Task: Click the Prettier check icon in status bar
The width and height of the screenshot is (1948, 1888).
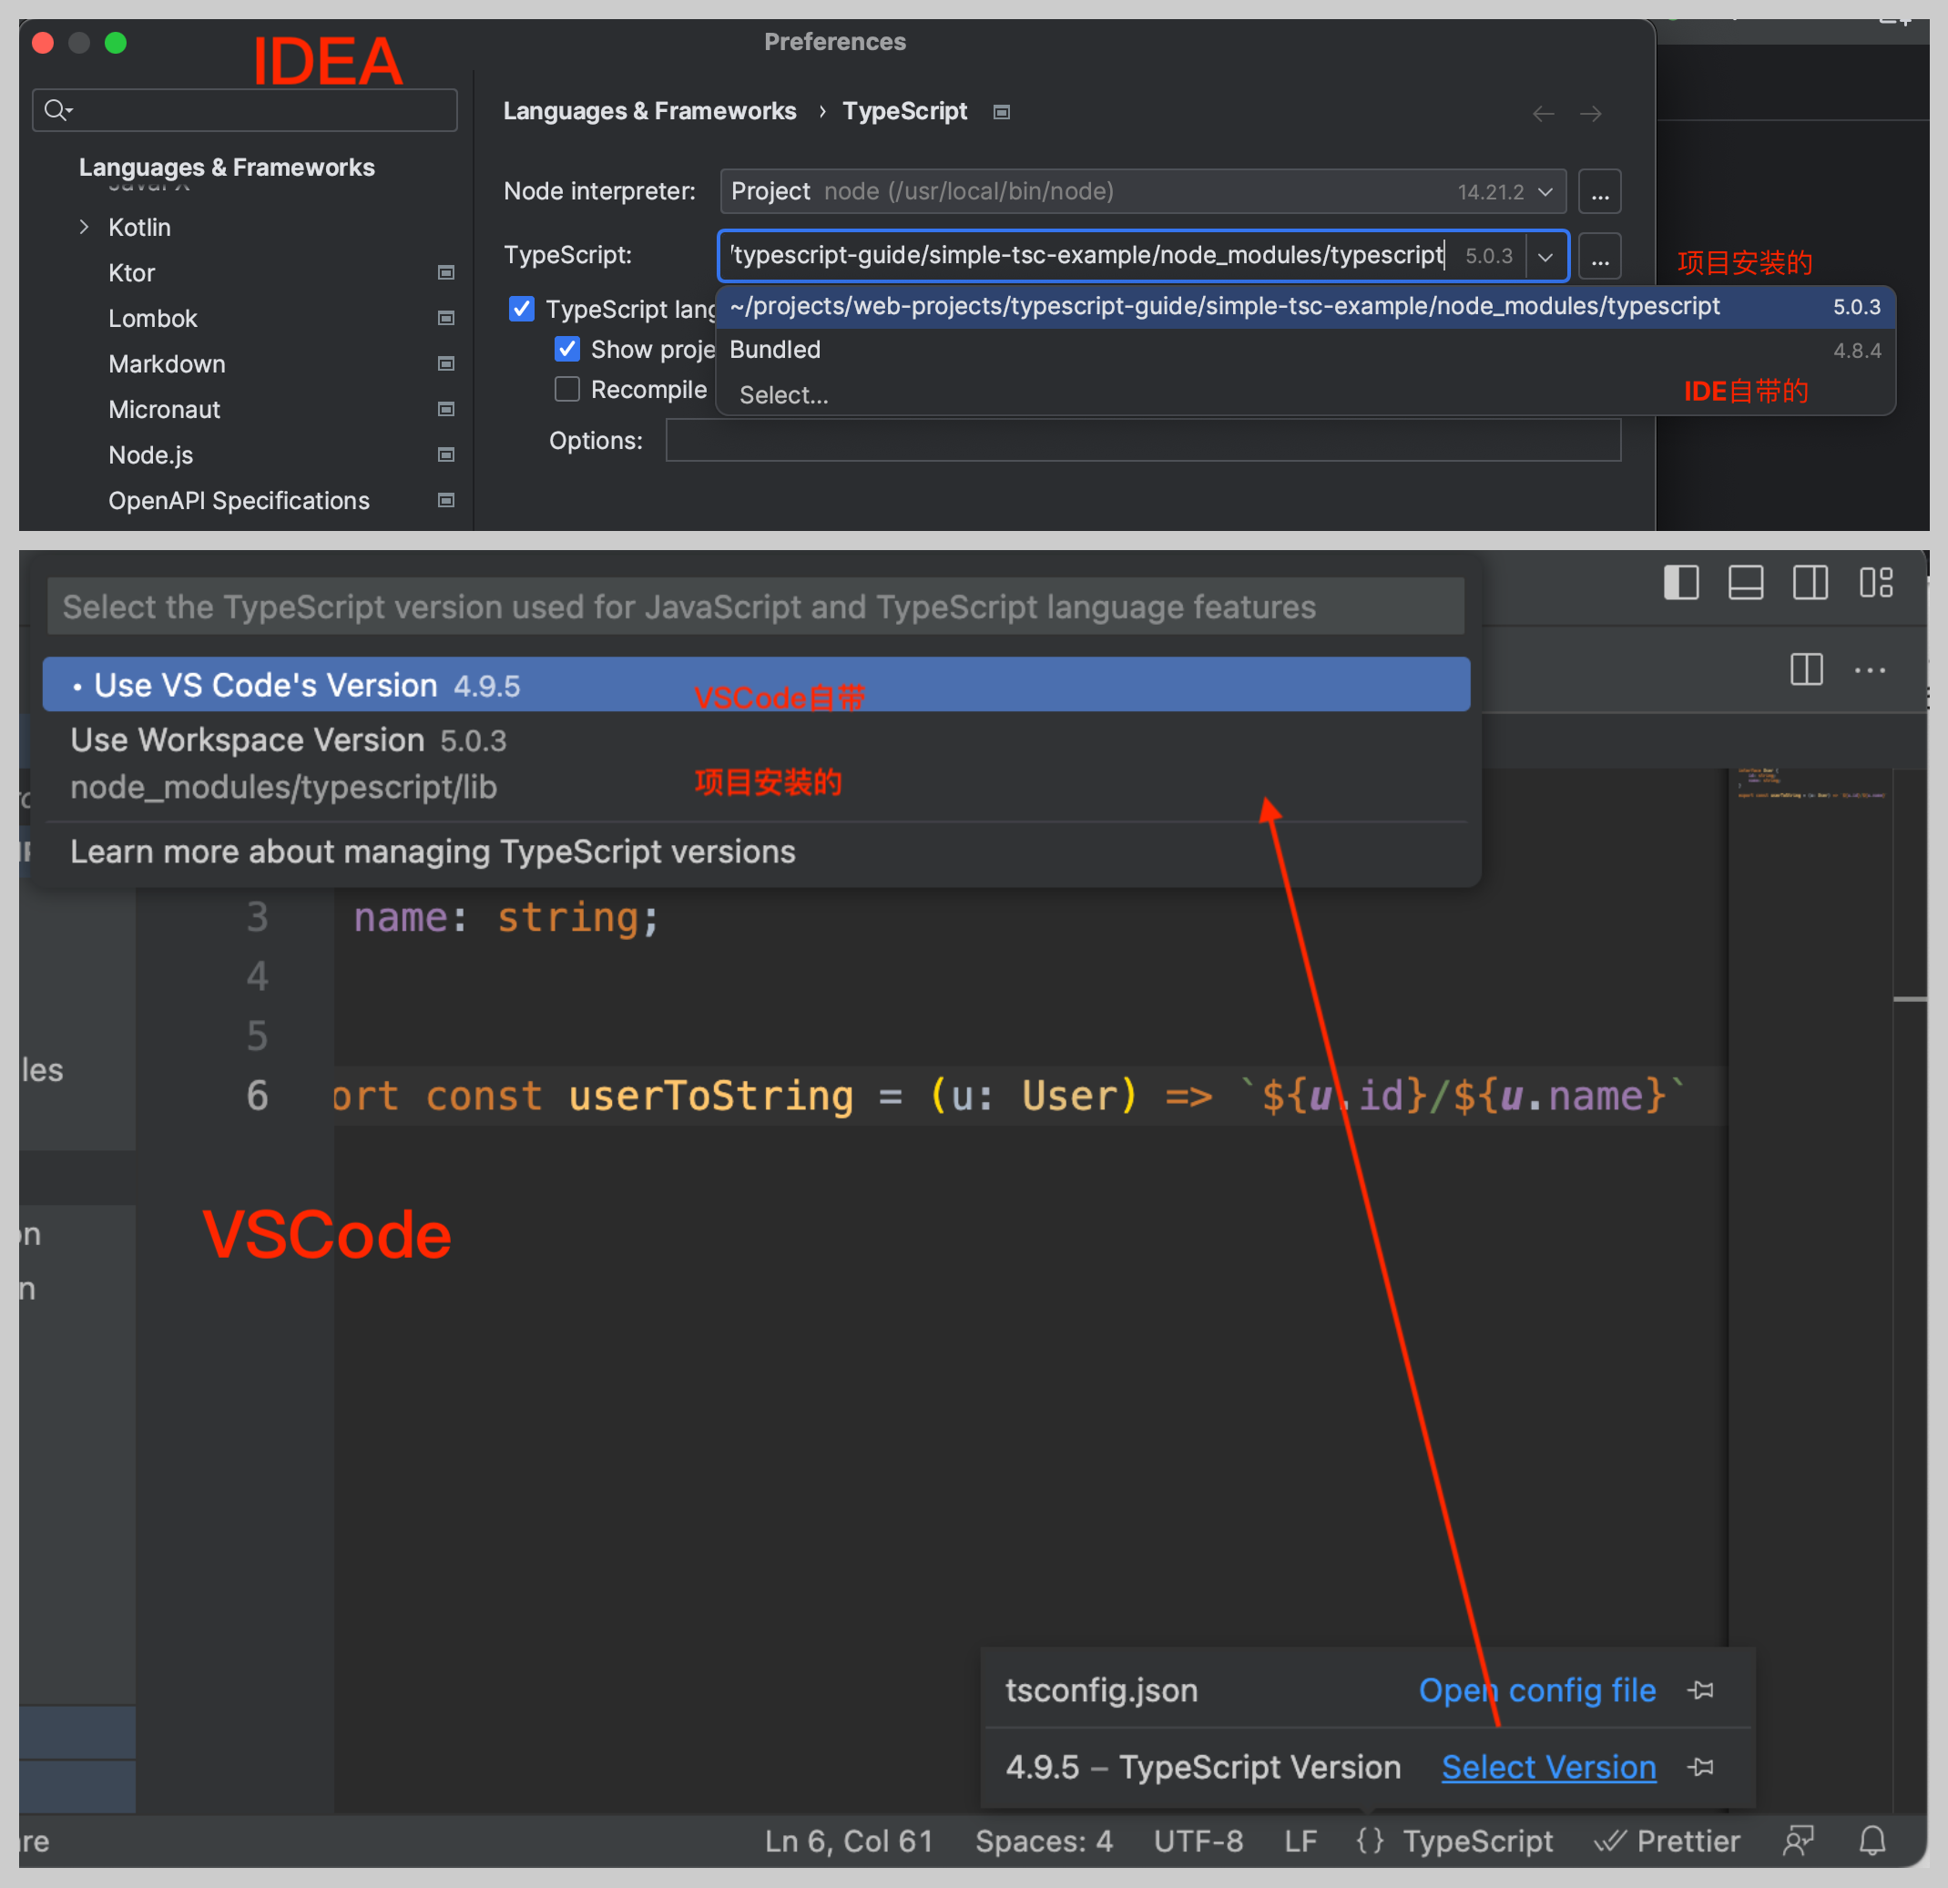Action: [x=1611, y=1841]
